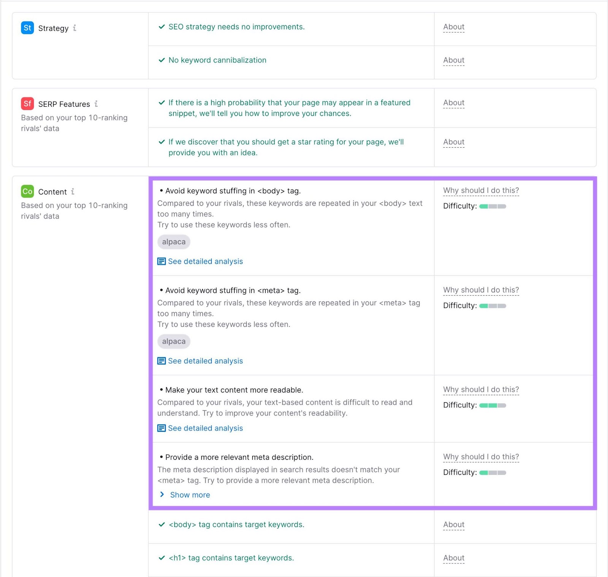Image resolution: width=608 pixels, height=577 pixels.
Task: Click the Strategy section title
Action: coord(53,28)
